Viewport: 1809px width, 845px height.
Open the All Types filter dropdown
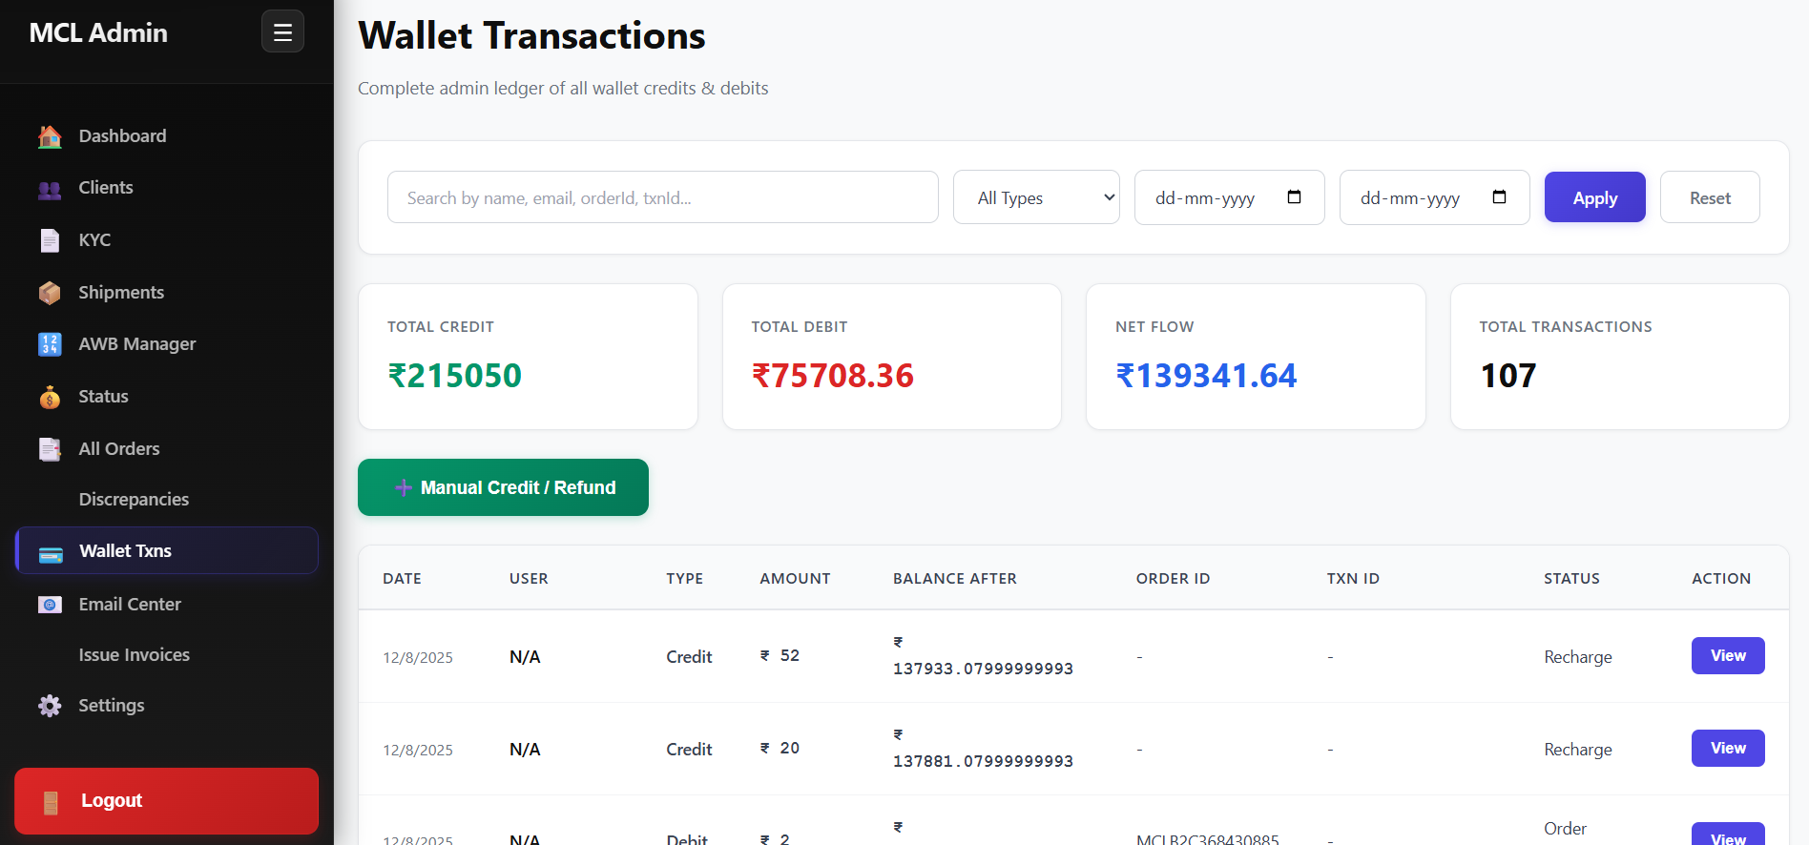pos(1035,197)
